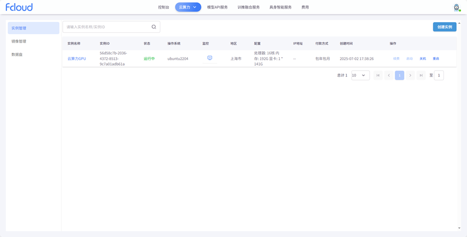The height and width of the screenshot is (237, 467).
Task: Click the go-to-page number input
Action: (439, 75)
